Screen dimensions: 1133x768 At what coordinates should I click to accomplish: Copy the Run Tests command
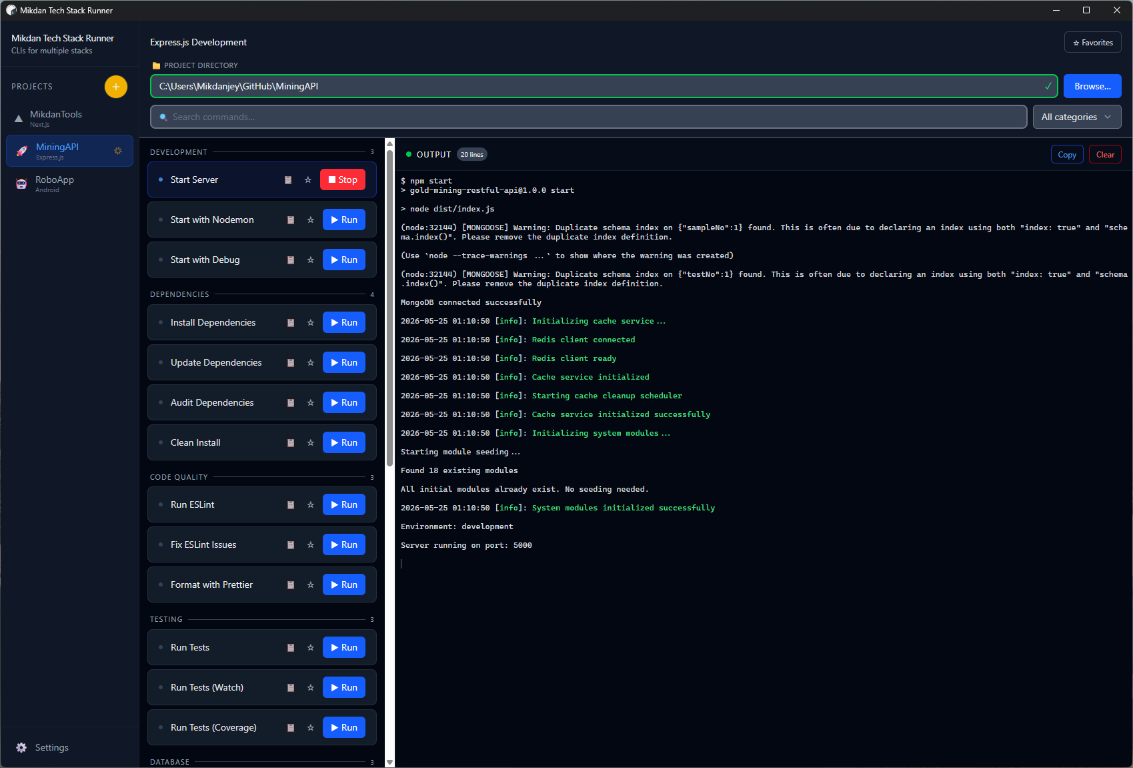tap(291, 648)
